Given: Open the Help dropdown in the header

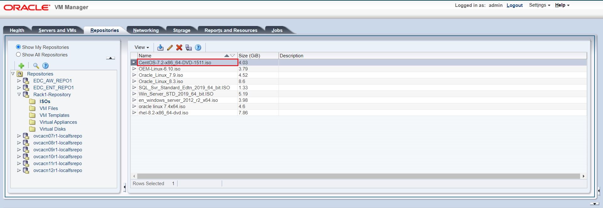Looking at the screenshot, I should click(x=562, y=5).
